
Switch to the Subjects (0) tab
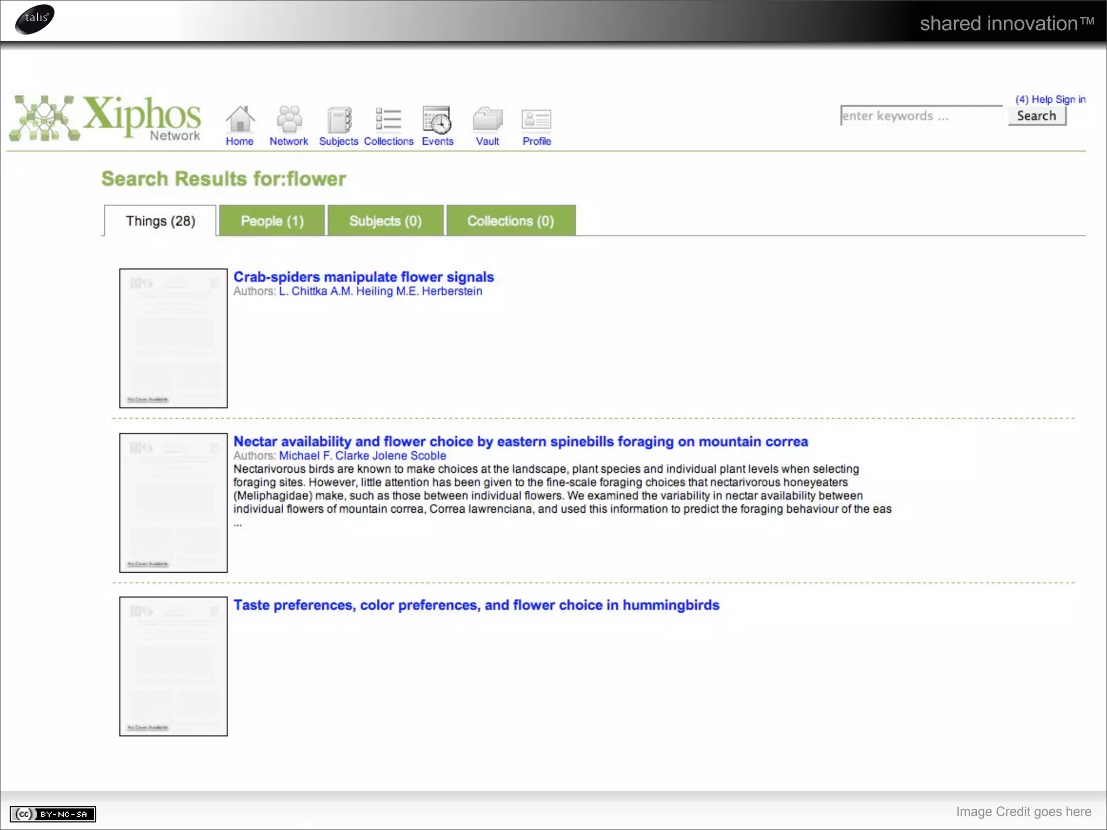point(385,220)
